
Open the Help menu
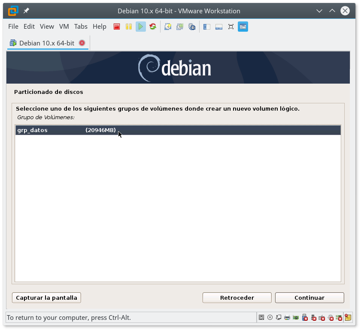click(100, 27)
